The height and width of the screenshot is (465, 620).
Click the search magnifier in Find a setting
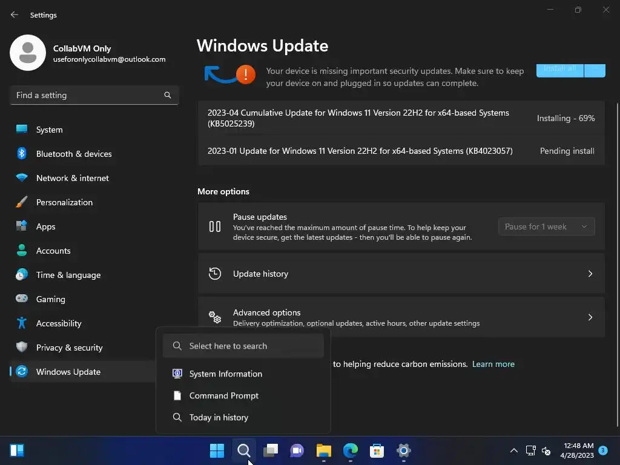tap(168, 95)
